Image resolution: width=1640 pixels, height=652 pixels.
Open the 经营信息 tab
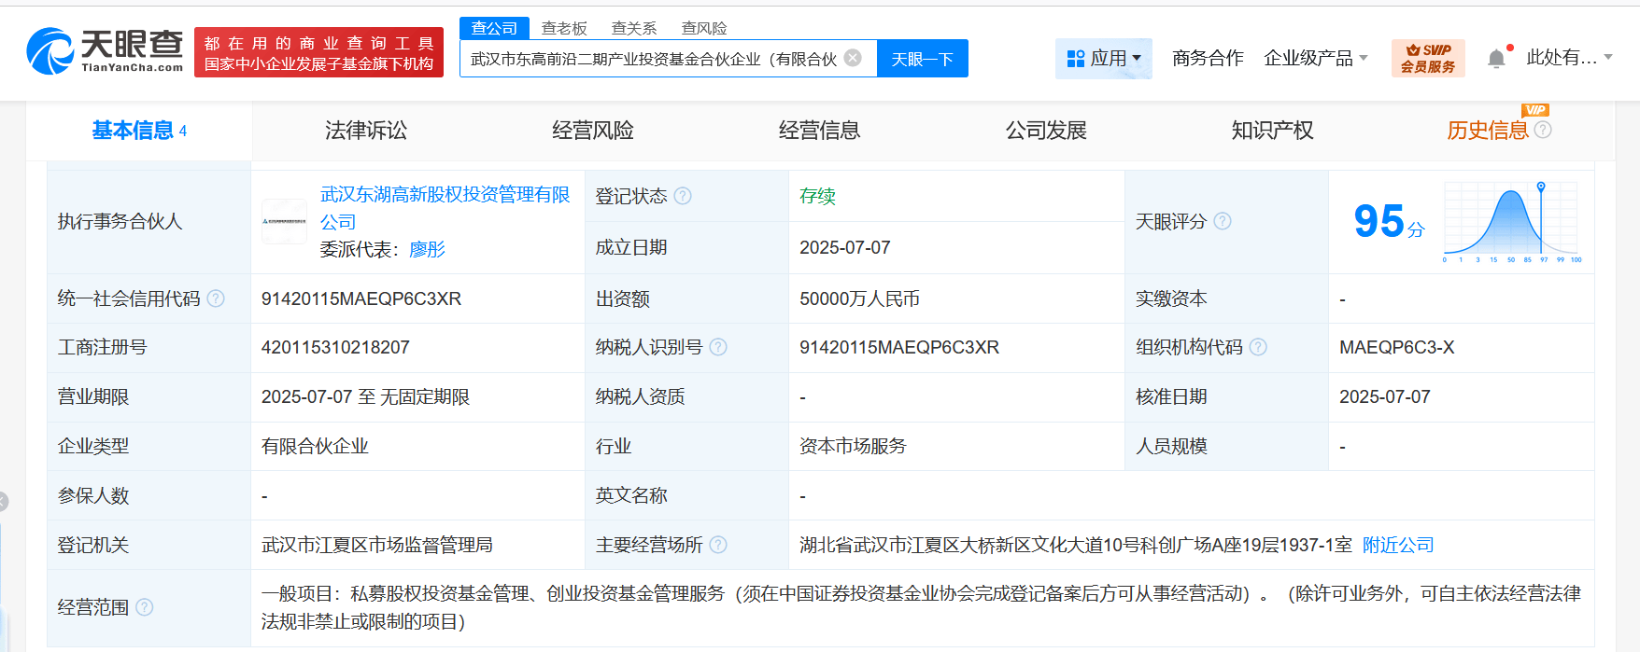click(x=820, y=131)
